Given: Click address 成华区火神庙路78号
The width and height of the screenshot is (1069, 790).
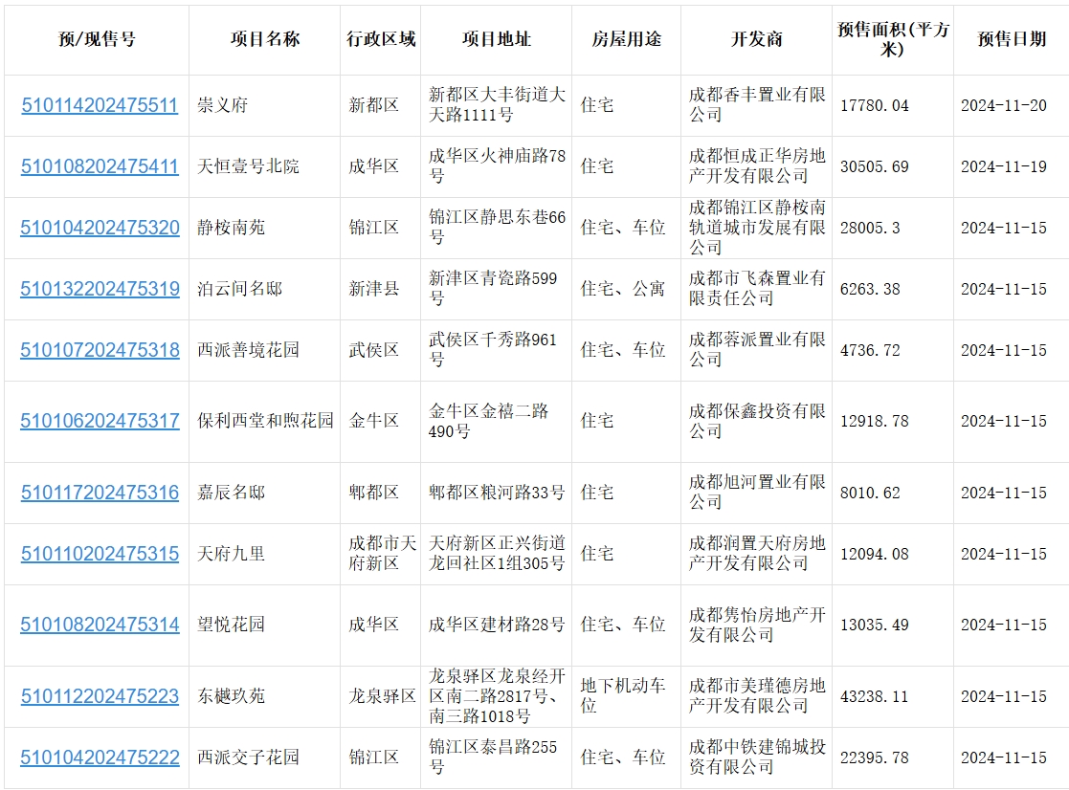Looking at the screenshot, I should click(x=497, y=166).
